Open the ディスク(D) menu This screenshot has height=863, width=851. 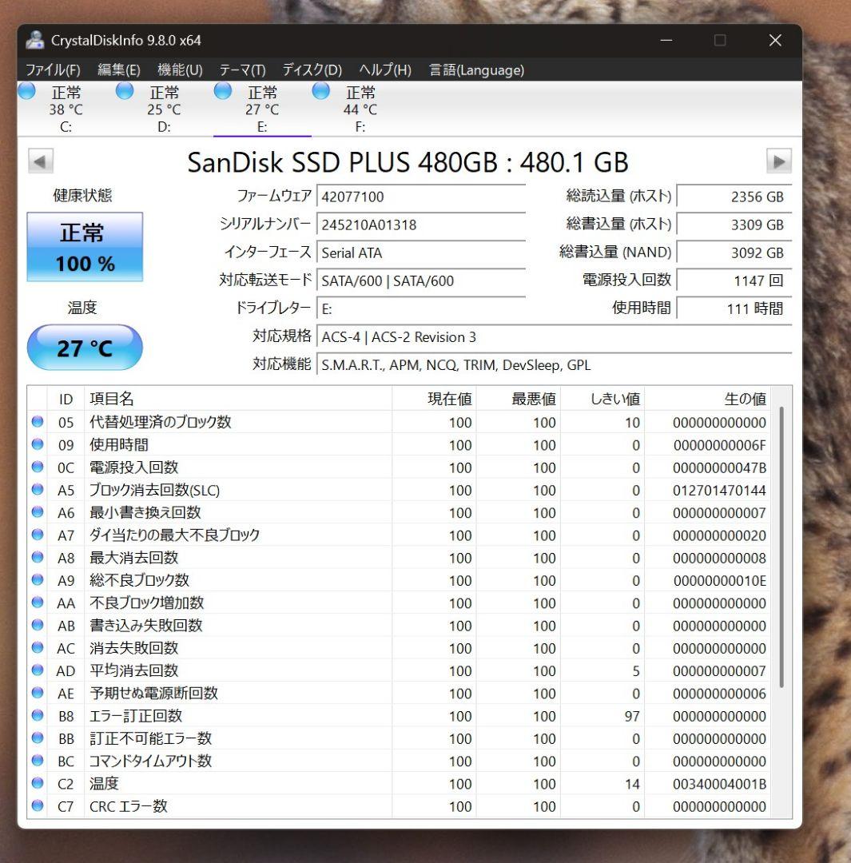(312, 70)
